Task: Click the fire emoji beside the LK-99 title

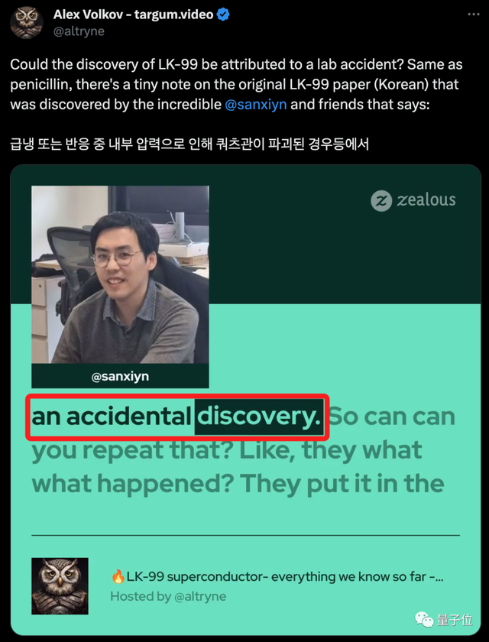Action: click(x=118, y=577)
